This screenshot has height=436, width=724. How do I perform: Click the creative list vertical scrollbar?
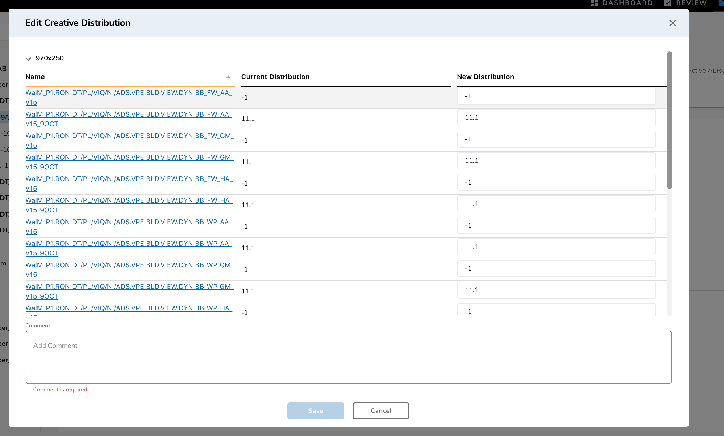click(669, 120)
